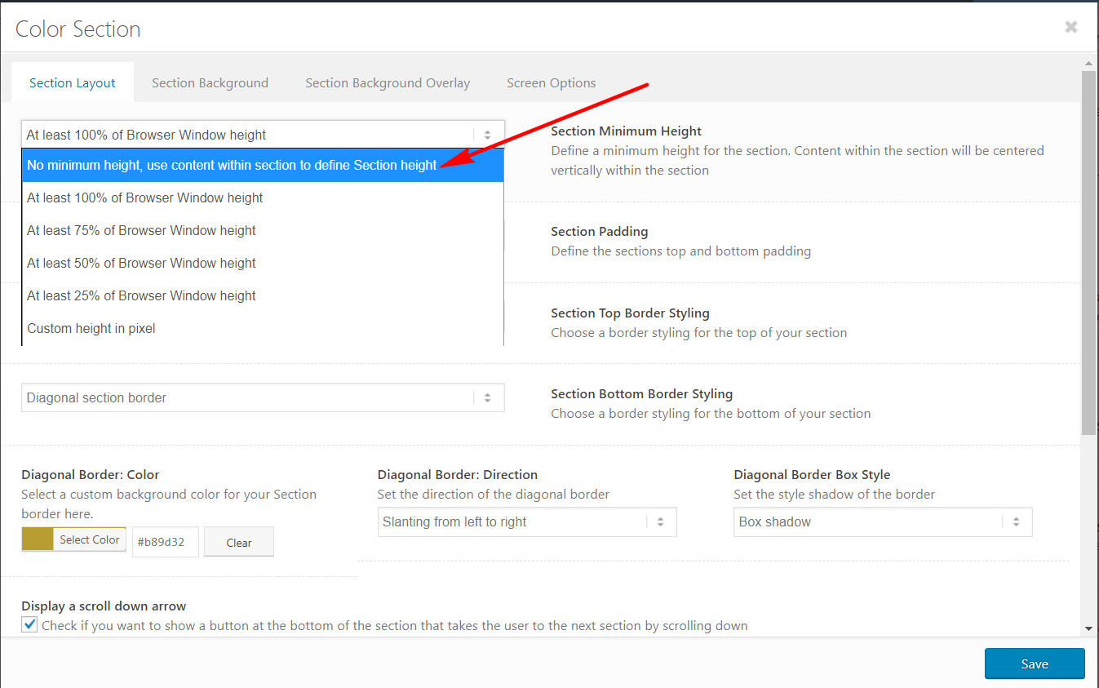Open the Diagonal Border Direction dropdown
This screenshot has height=688, width=1099.
(527, 522)
